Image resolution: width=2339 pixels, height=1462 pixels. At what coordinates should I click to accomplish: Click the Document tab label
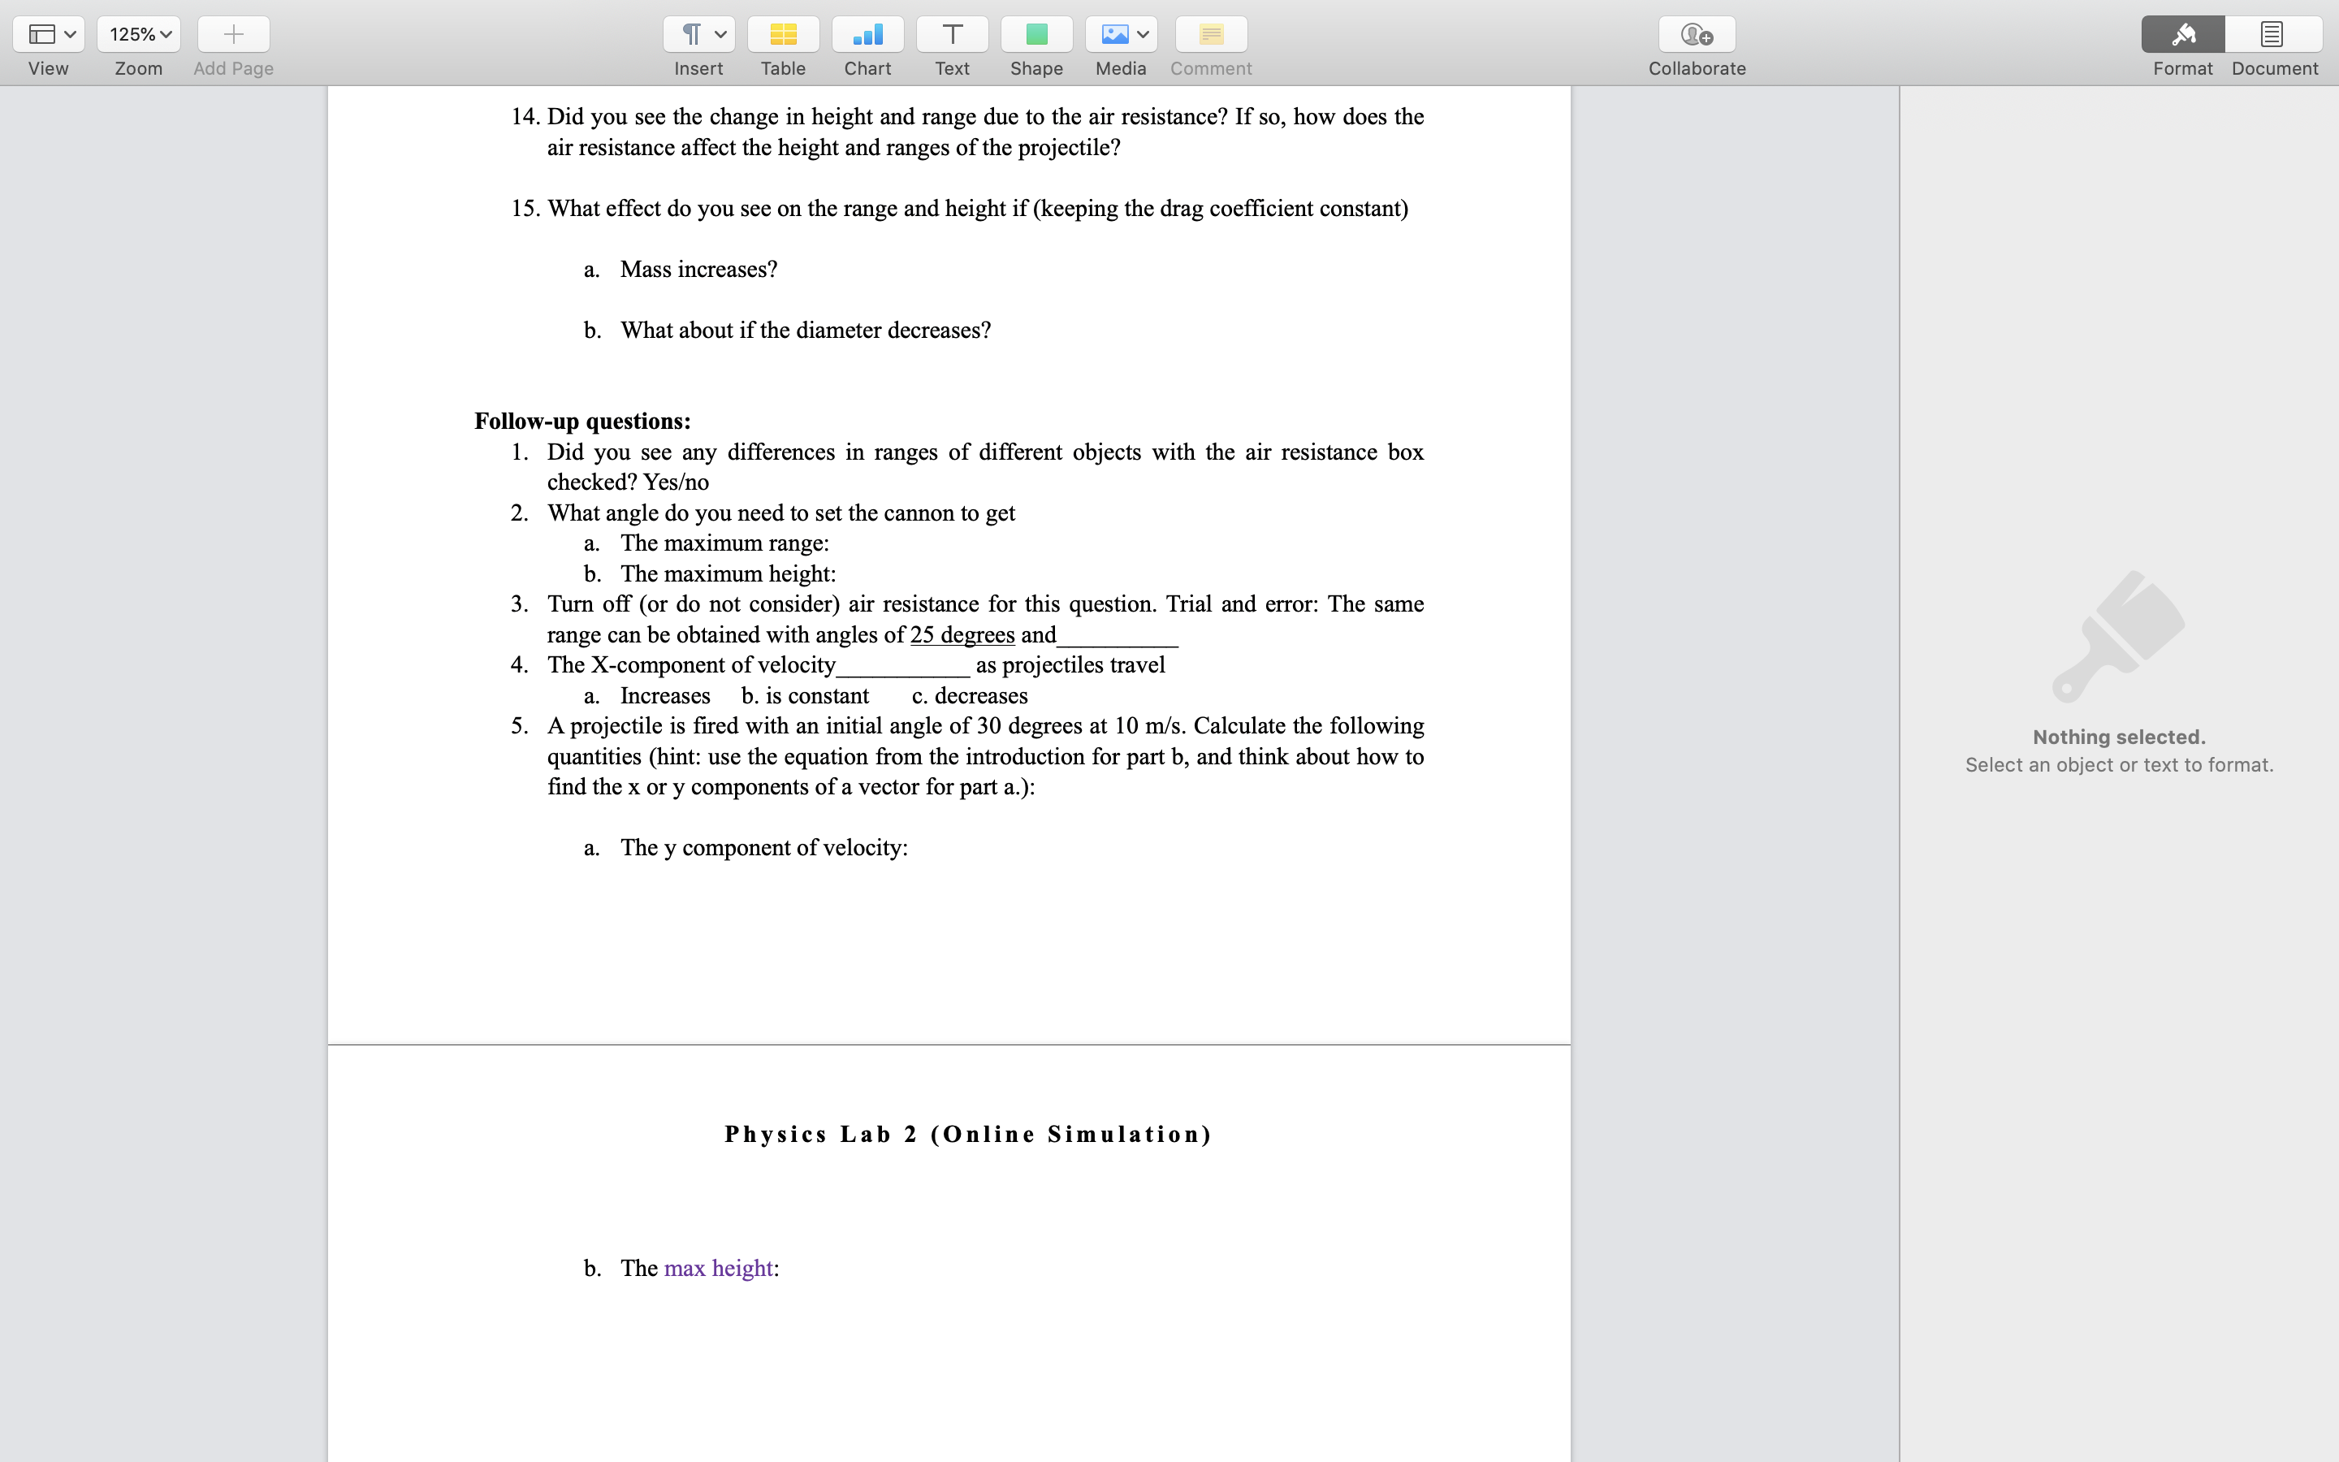(x=2273, y=67)
